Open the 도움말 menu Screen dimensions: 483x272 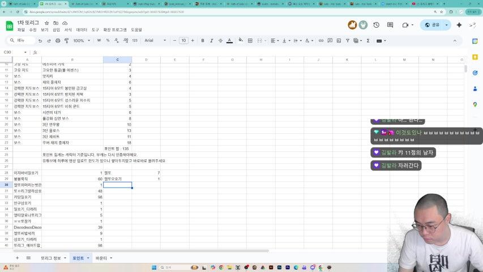click(136, 30)
